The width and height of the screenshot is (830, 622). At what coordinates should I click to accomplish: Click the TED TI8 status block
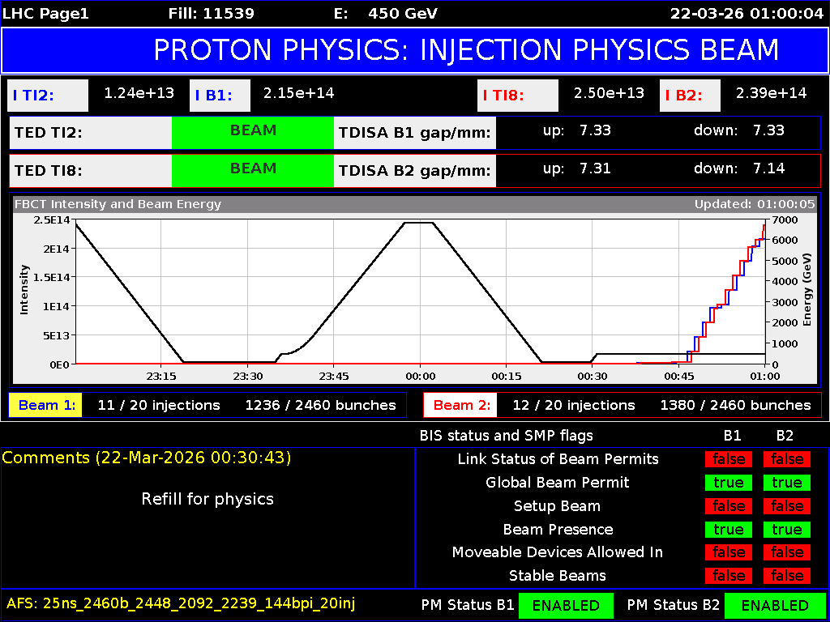(x=89, y=171)
